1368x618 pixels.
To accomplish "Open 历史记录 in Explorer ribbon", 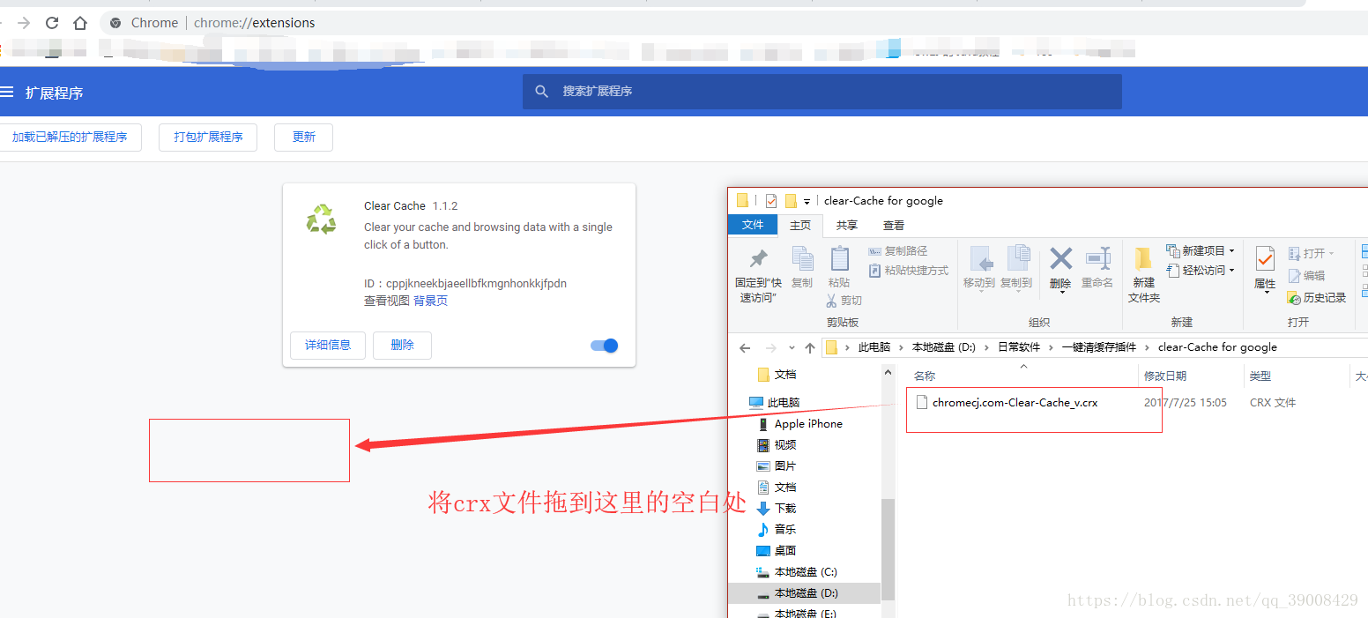I will 1317,298.
